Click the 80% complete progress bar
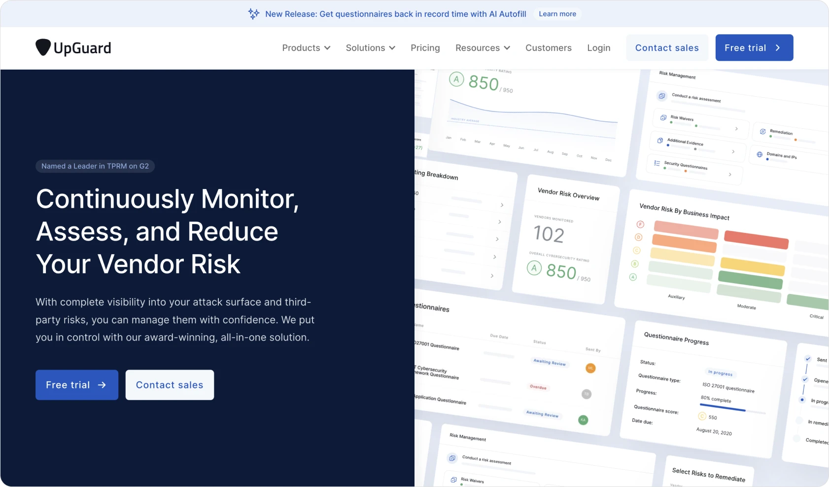Screen dimensions: 829x487 click(x=732, y=410)
